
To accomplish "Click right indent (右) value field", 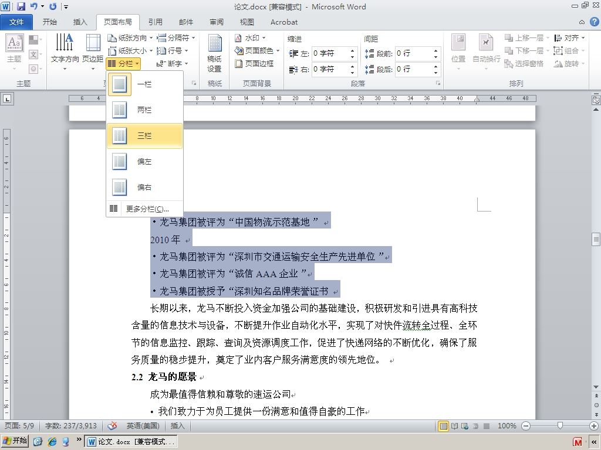I will tap(330, 69).
